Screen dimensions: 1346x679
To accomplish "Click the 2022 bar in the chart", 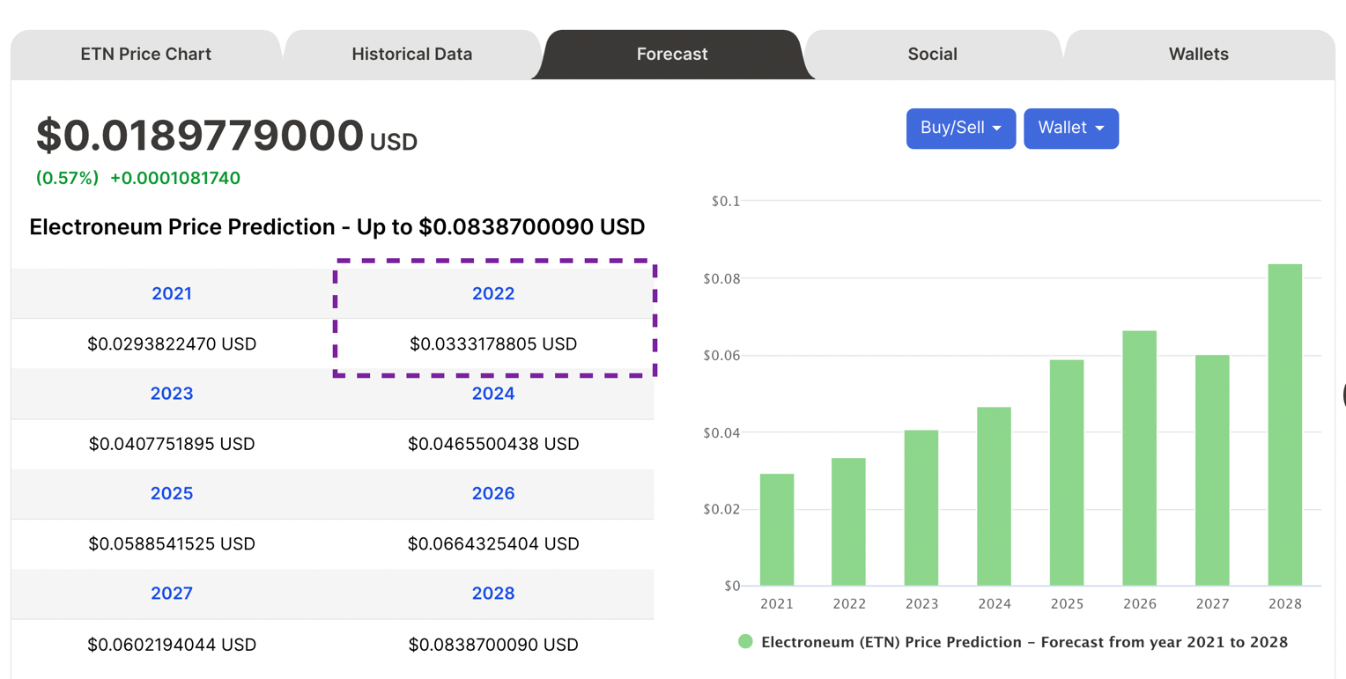I will (x=849, y=522).
